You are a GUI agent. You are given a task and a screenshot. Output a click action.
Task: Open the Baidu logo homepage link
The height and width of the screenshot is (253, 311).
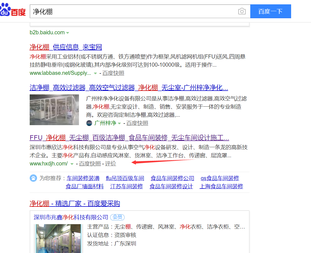pyautogui.click(x=13, y=10)
